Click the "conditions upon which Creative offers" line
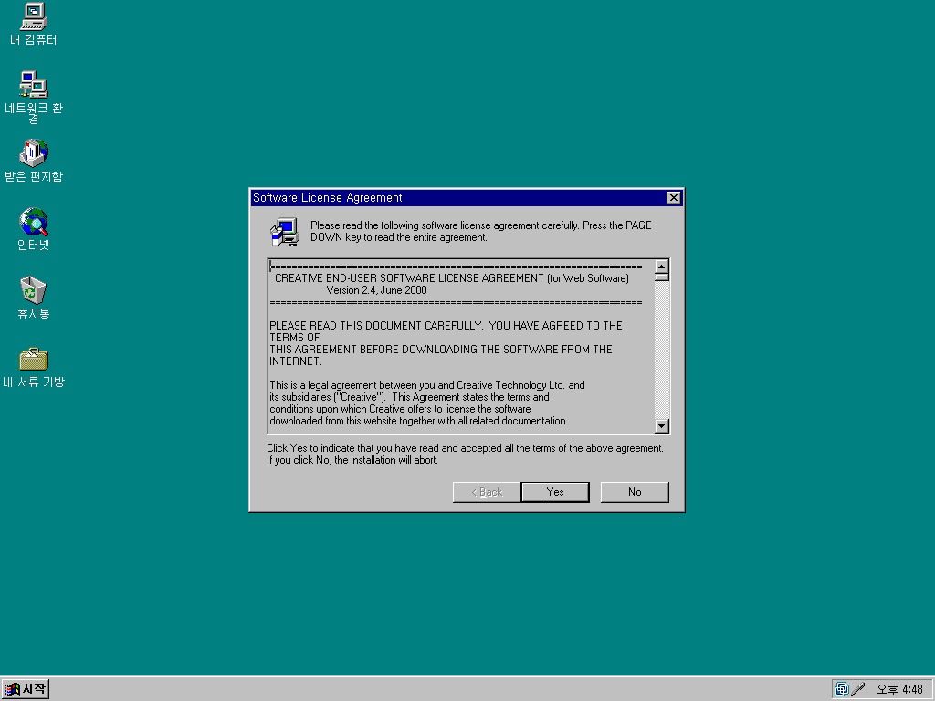Screen dimensions: 935x701 (x=400, y=409)
